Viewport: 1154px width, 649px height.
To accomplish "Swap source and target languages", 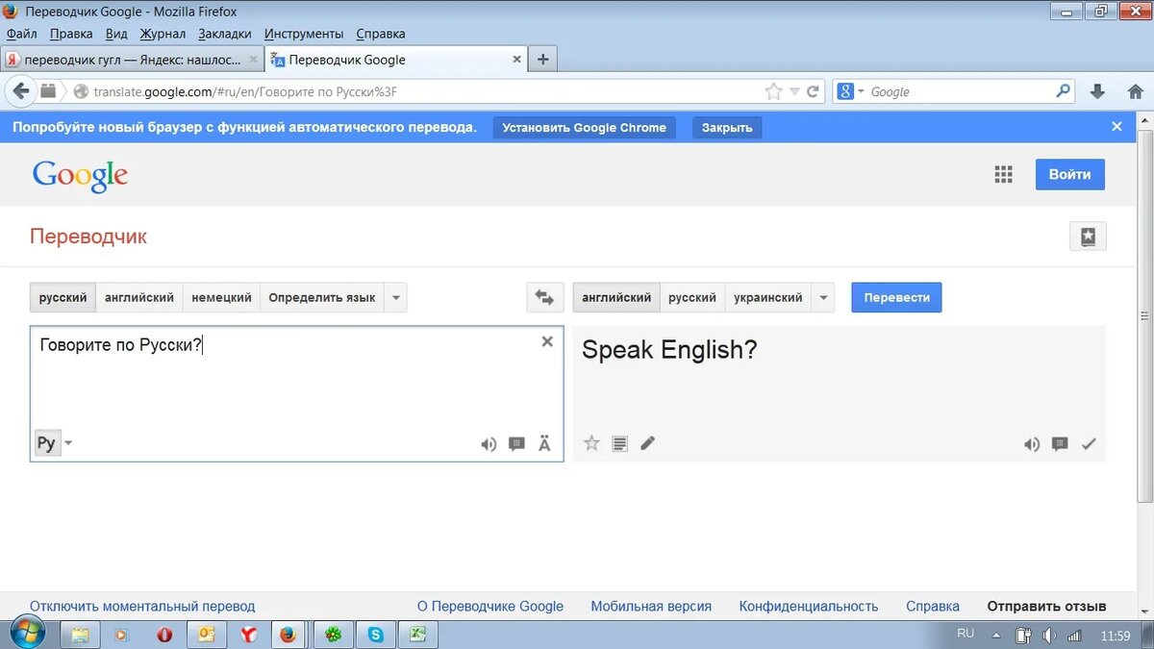I will coord(544,298).
